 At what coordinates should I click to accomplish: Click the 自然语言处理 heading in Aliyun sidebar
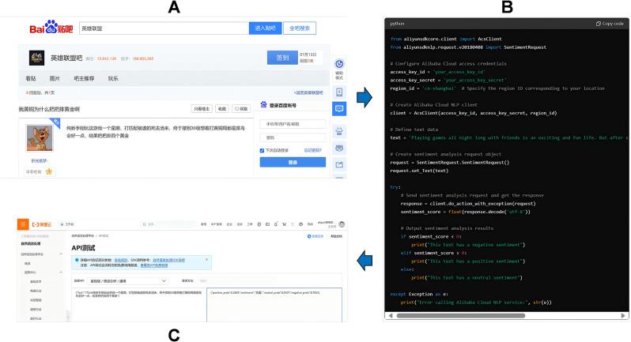tap(31, 244)
